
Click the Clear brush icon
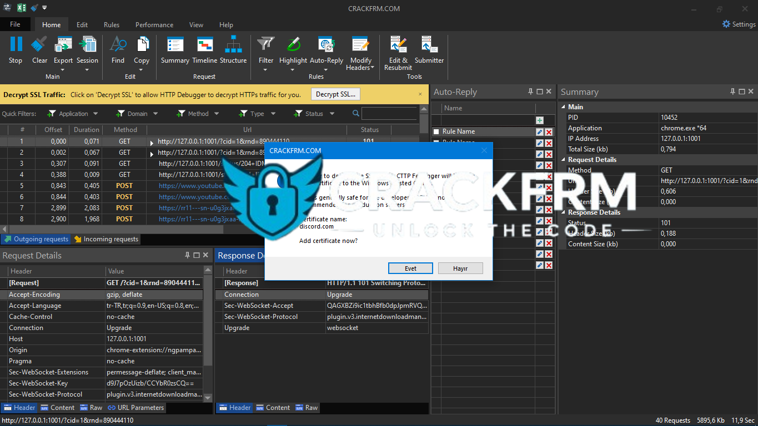tap(39, 45)
